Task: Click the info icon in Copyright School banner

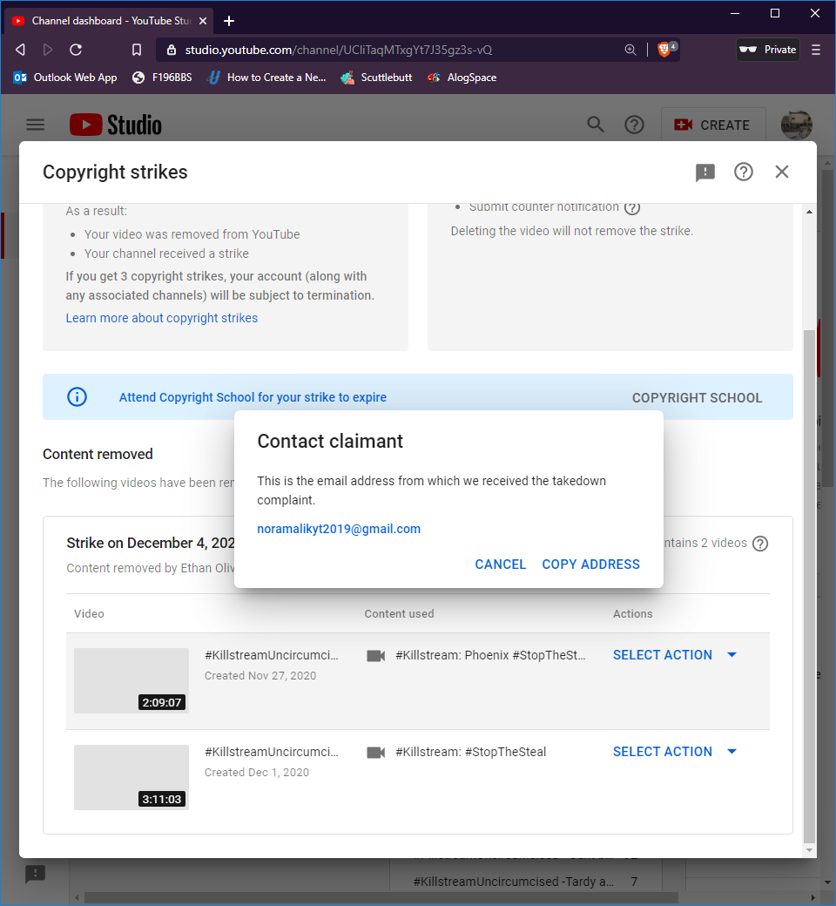Action: coord(77,397)
